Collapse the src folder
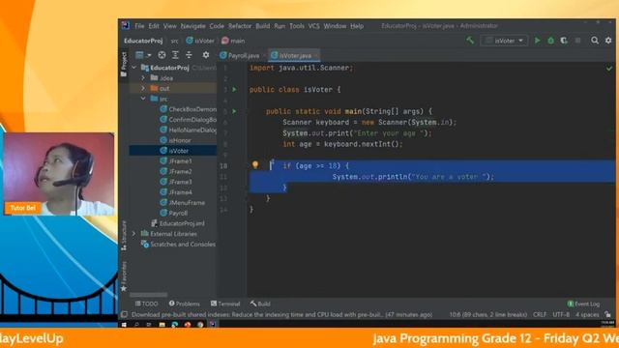Image resolution: width=619 pixels, height=348 pixels. (x=143, y=99)
